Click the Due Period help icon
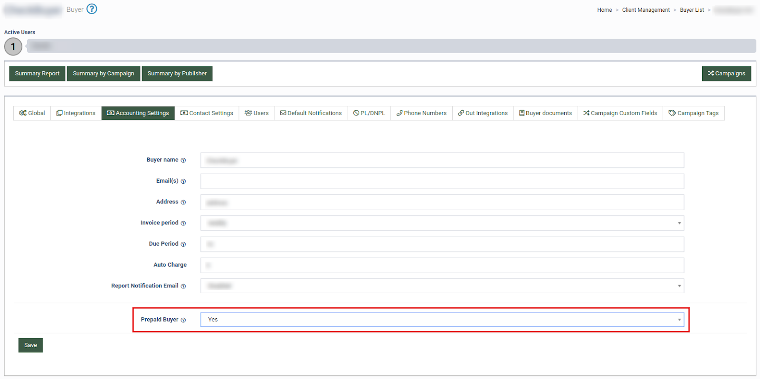The height and width of the screenshot is (379, 760). pos(183,244)
